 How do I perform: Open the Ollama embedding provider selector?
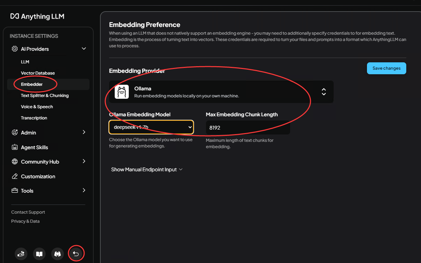(221, 92)
